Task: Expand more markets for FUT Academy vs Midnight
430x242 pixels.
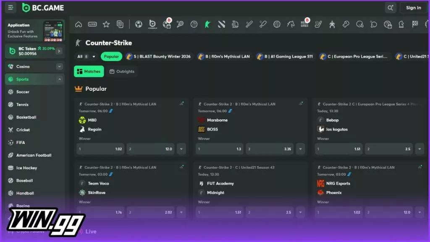Action: click(301, 212)
